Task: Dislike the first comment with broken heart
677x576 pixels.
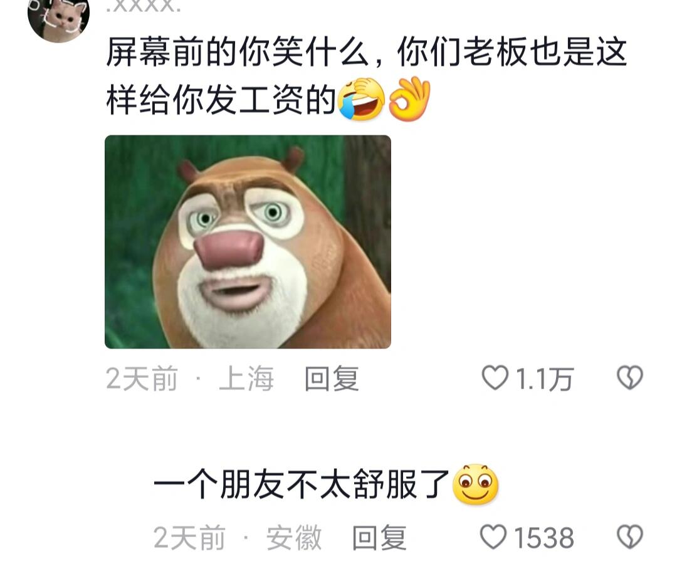Action: tap(630, 378)
